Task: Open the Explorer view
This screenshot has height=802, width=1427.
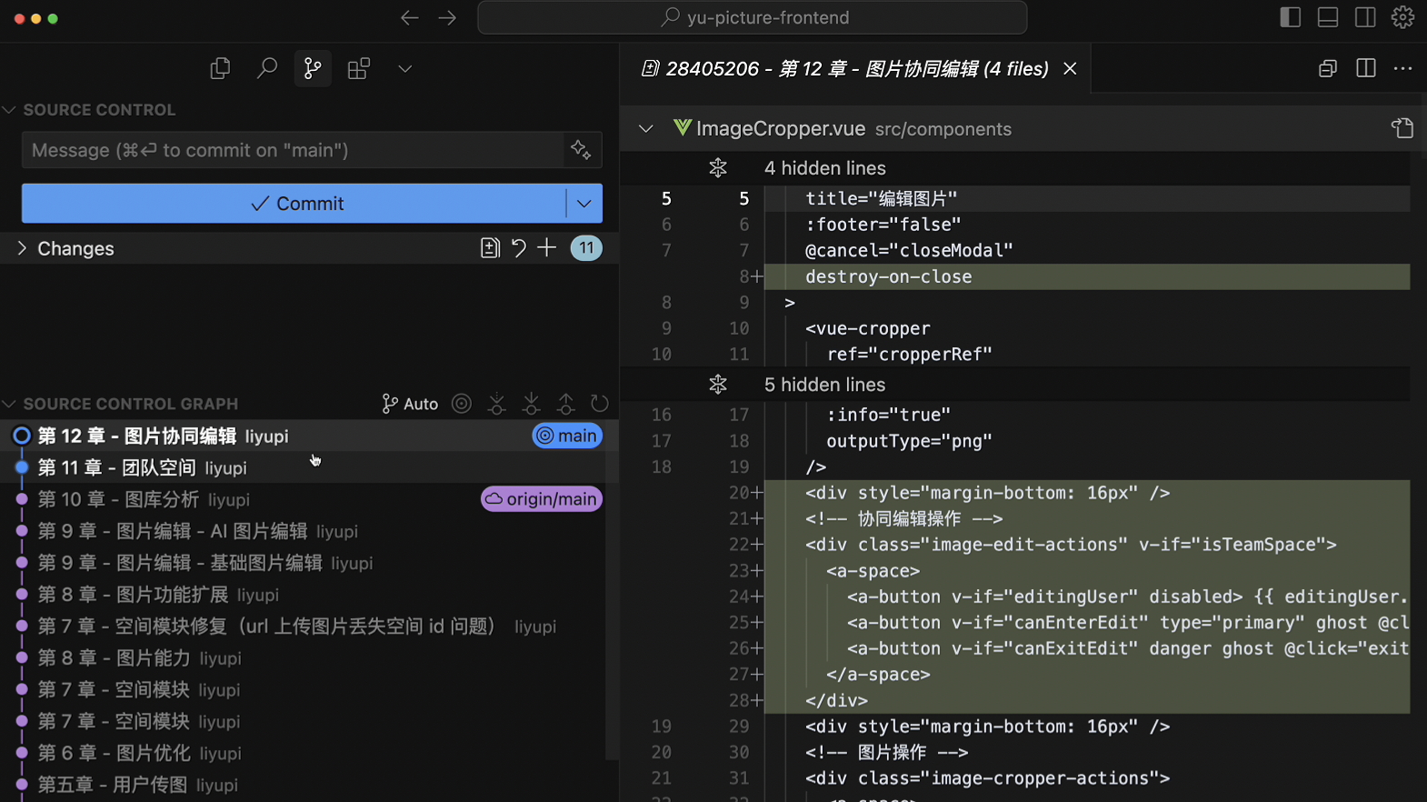Action: point(220,68)
